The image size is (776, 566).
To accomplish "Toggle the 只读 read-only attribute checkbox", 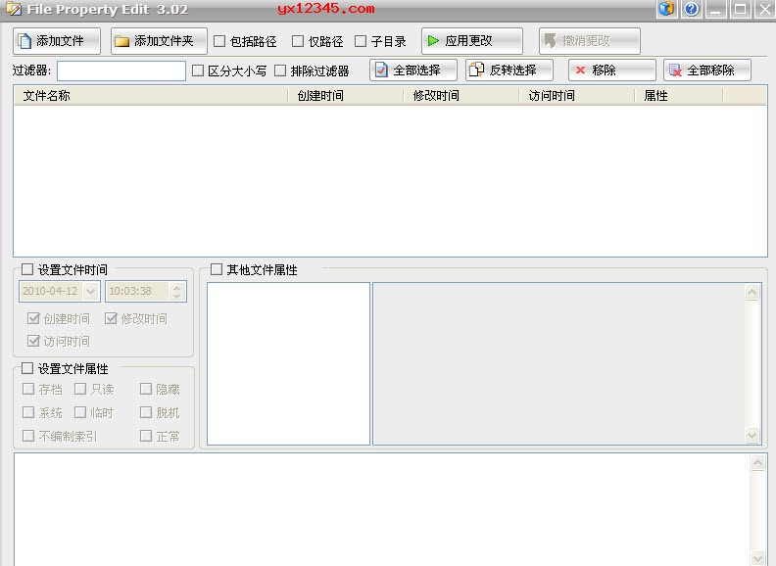I will coord(80,389).
